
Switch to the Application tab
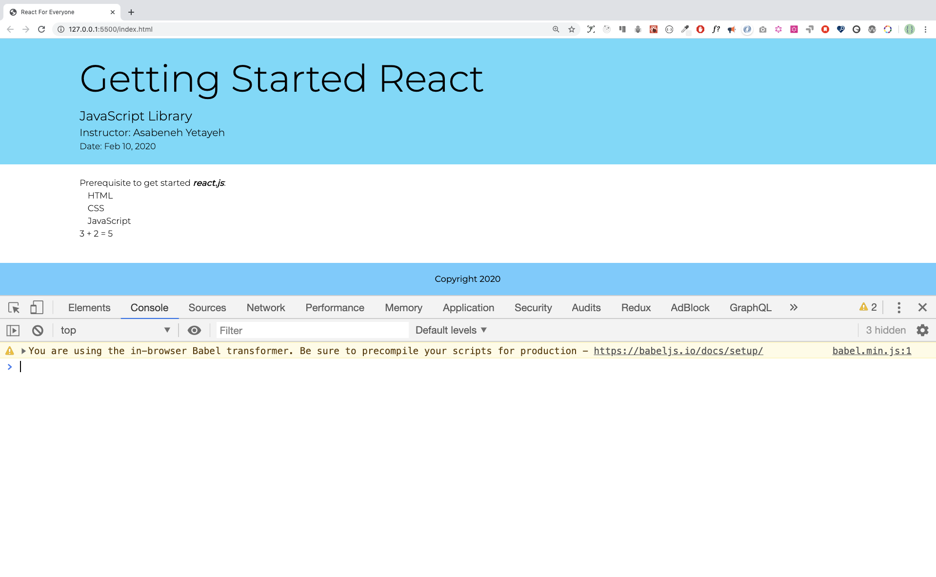[468, 308]
